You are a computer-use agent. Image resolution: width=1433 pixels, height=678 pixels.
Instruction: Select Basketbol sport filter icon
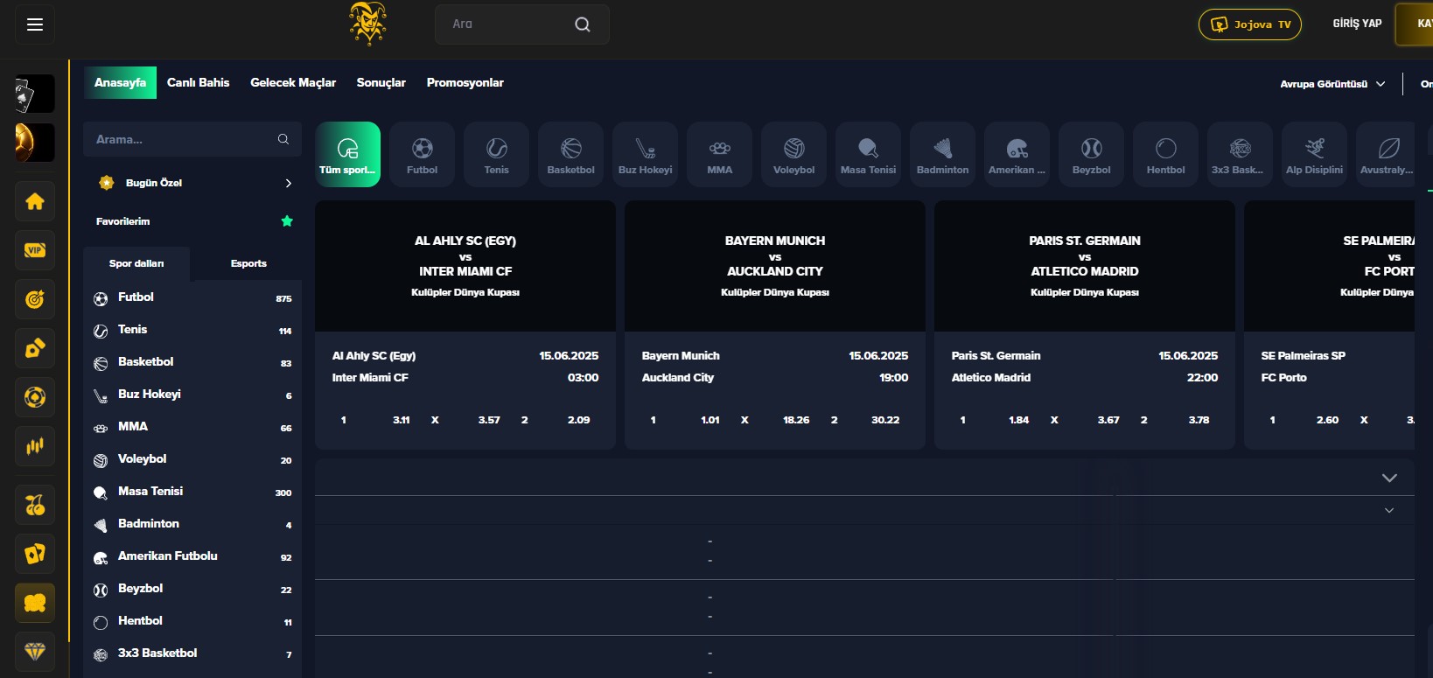pos(570,155)
